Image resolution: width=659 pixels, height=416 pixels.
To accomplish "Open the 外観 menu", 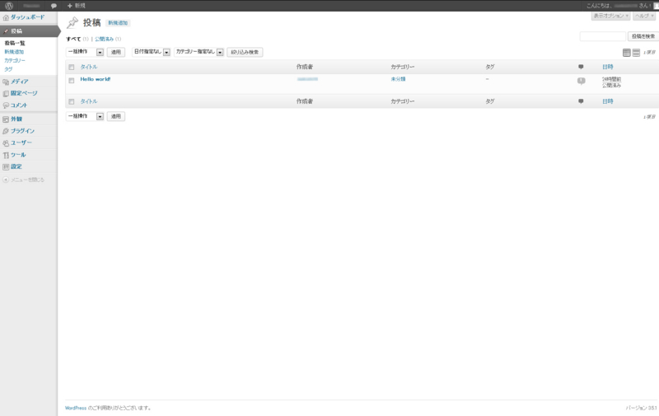I will coord(16,119).
